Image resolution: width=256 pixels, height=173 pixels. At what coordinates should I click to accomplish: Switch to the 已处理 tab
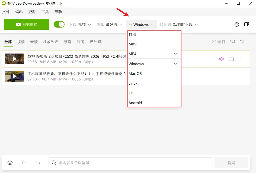[95, 42]
